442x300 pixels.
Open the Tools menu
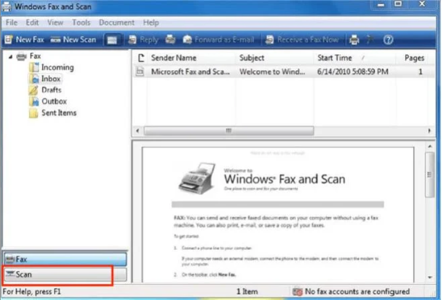pyautogui.click(x=81, y=22)
